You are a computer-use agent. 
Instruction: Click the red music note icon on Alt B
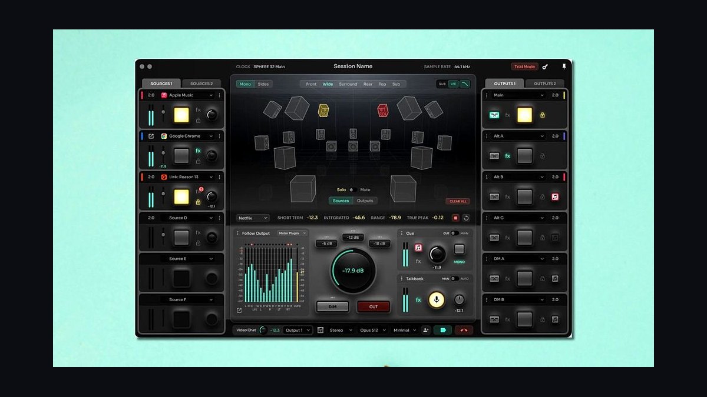click(x=555, y=196)
